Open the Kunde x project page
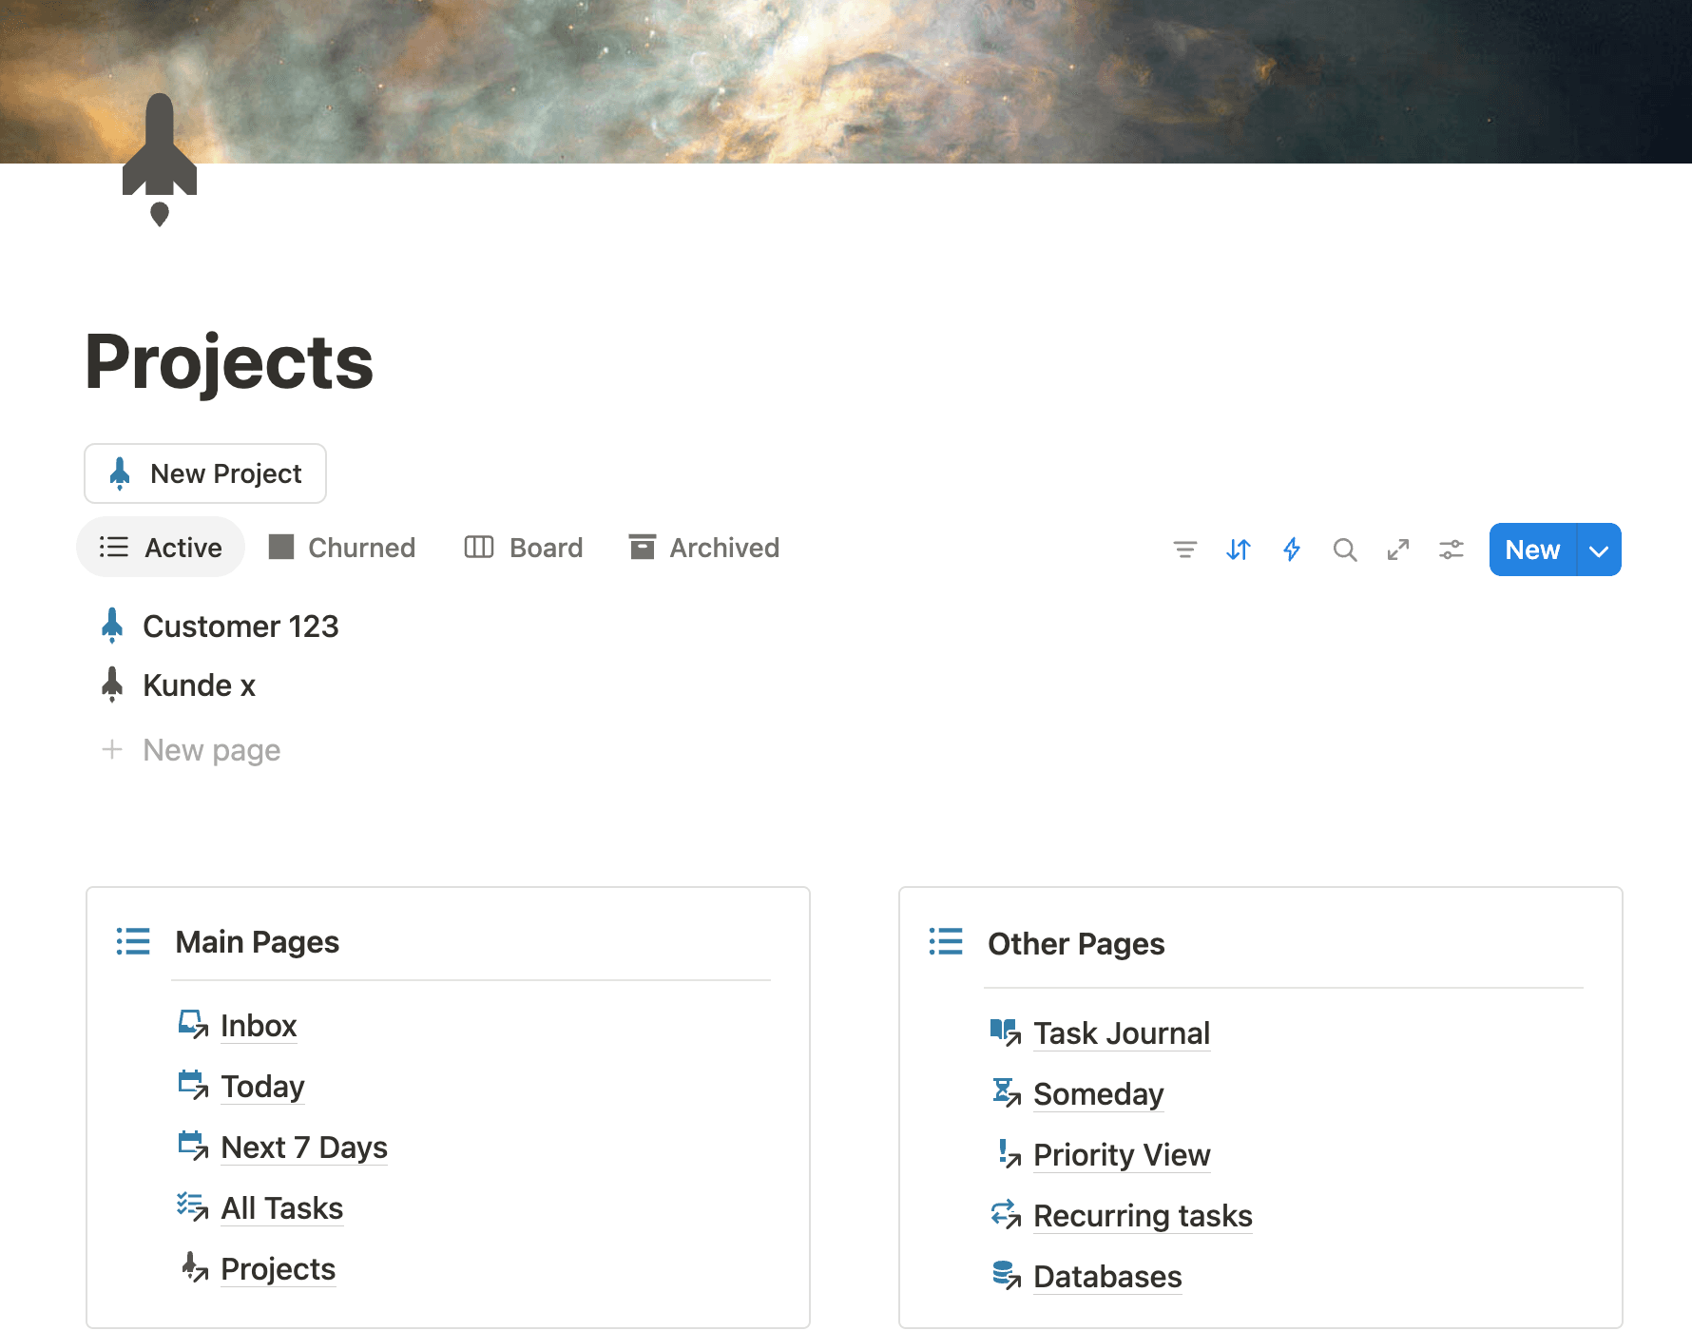1692x1331 pixels. point(199,685)
